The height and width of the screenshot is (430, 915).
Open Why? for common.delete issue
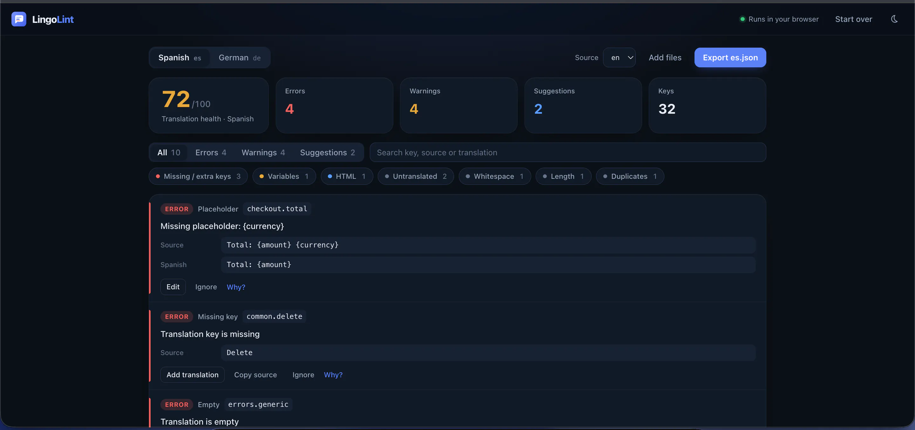(x=333, y=375)
